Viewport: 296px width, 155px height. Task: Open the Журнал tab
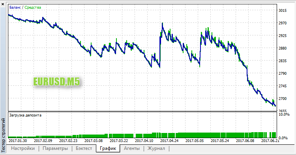pos(156,148)
